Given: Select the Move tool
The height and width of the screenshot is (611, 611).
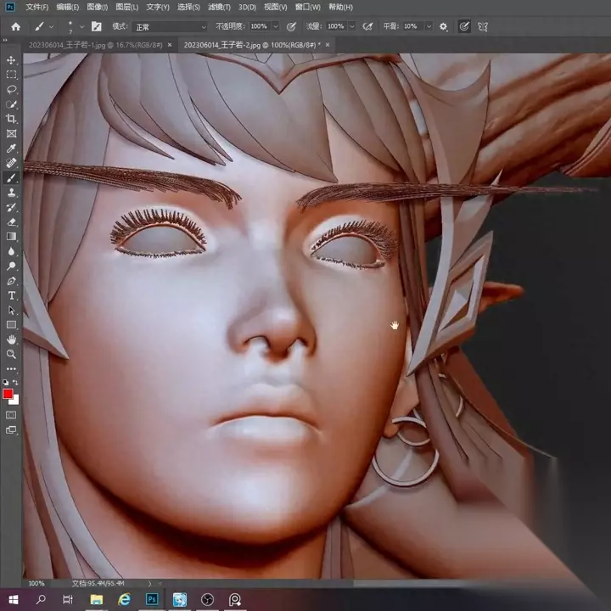Looking at the screenshot, I should click(x=12, y=60).
